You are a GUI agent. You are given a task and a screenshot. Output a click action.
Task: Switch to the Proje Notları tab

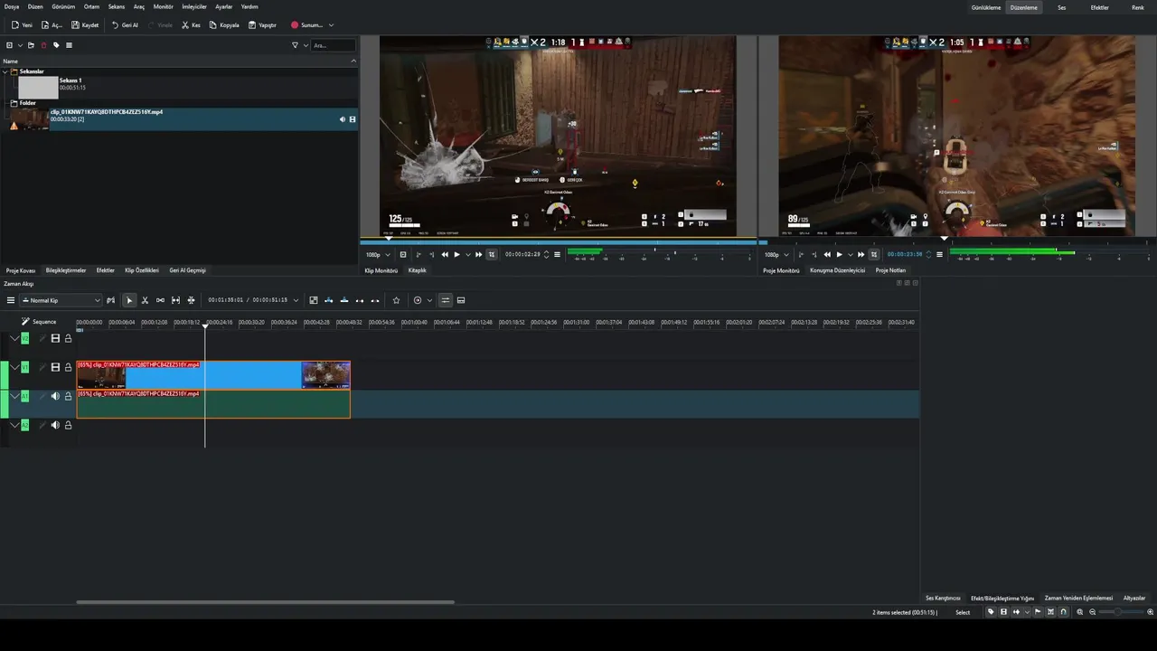pyautogui.click(x=890, y=270)
